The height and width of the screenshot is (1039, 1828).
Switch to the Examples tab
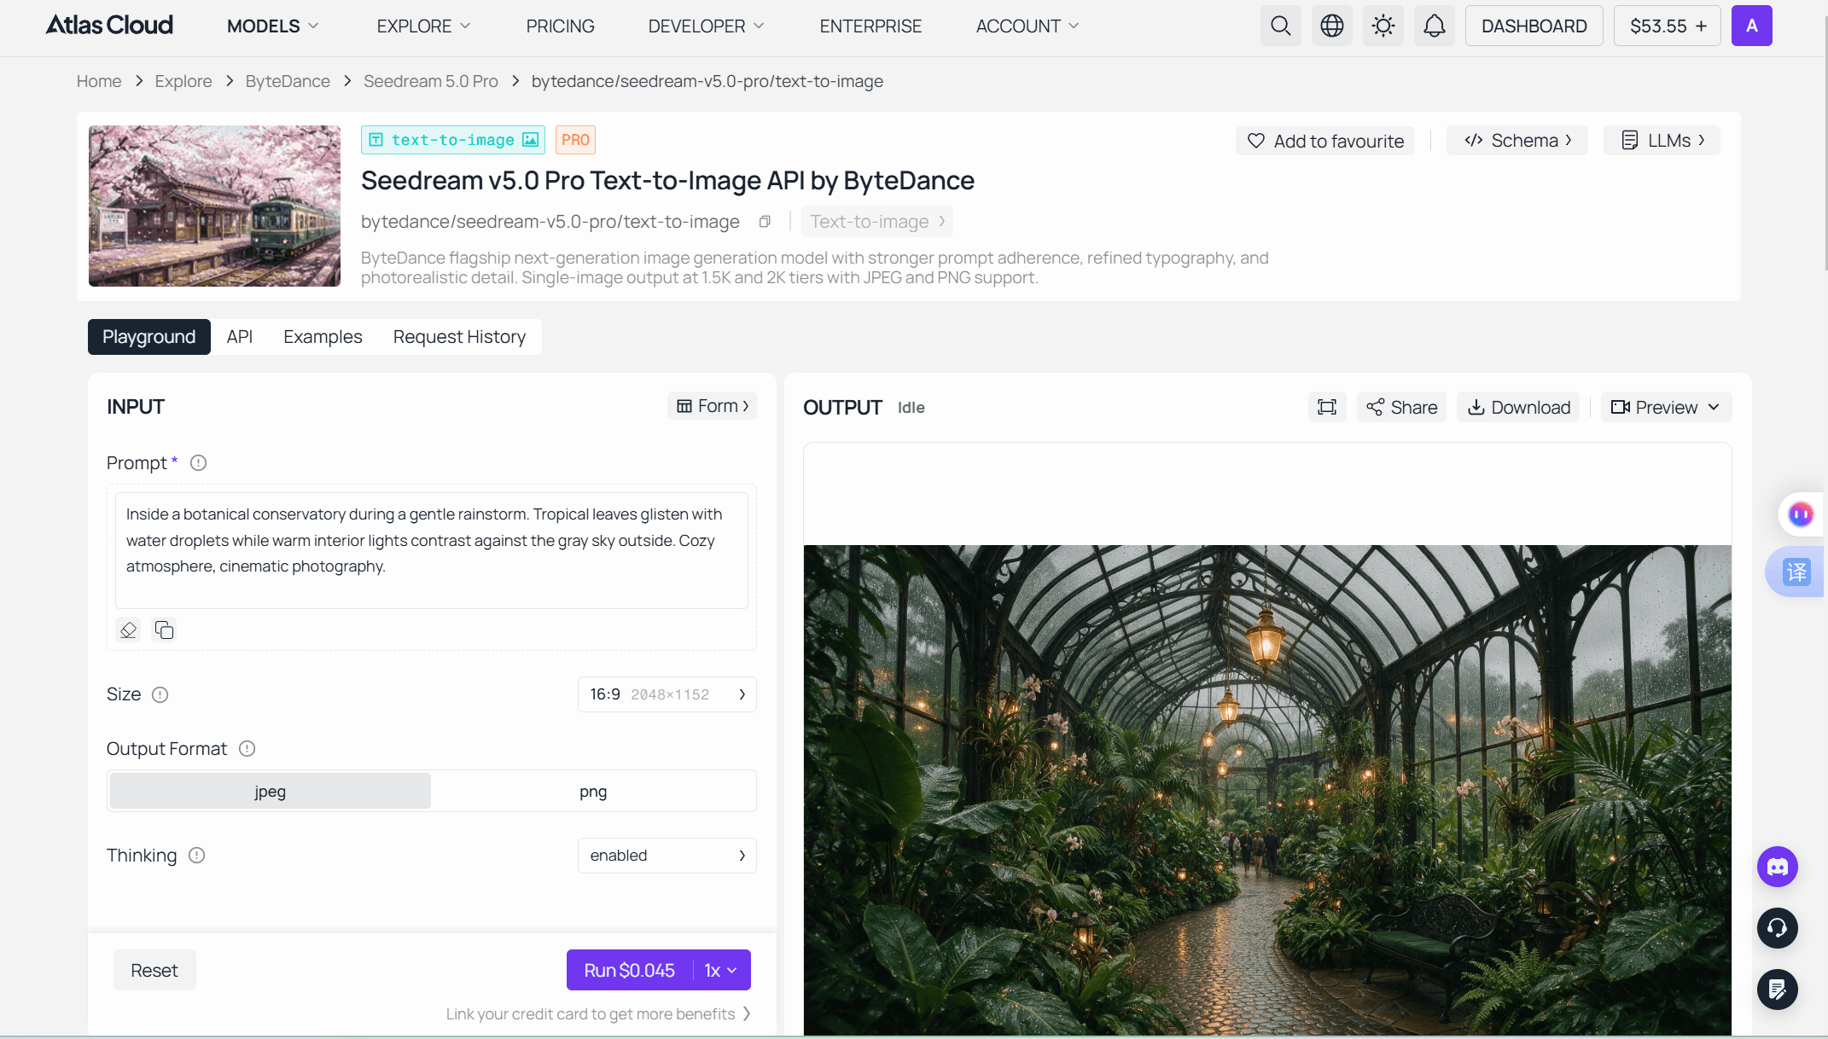[x=323, y=337]
